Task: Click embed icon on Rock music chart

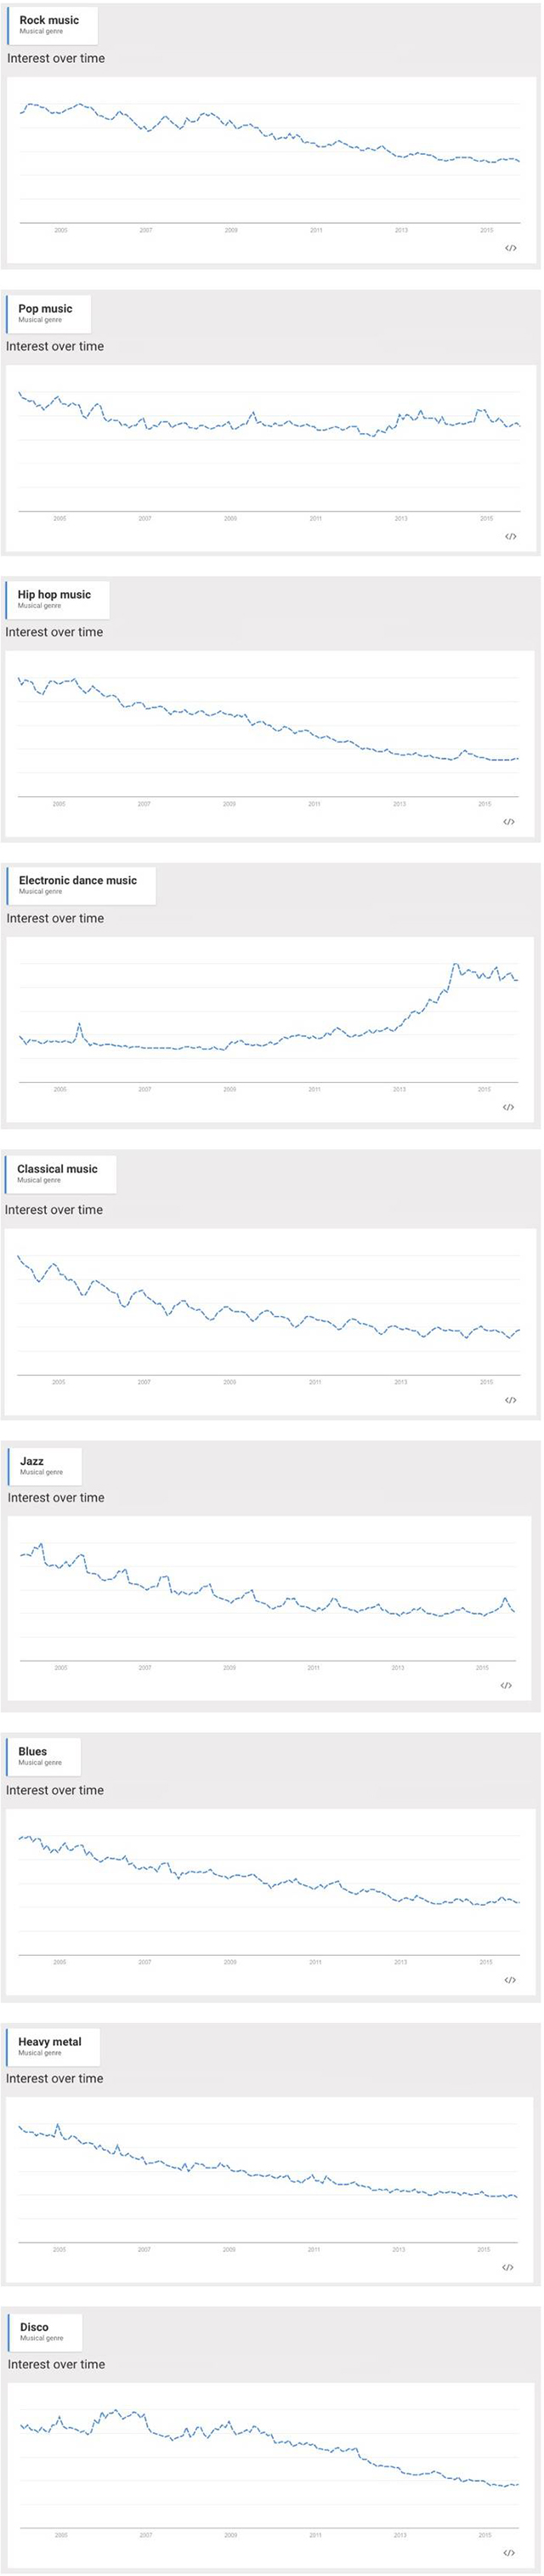Action: tap(510, 248)
